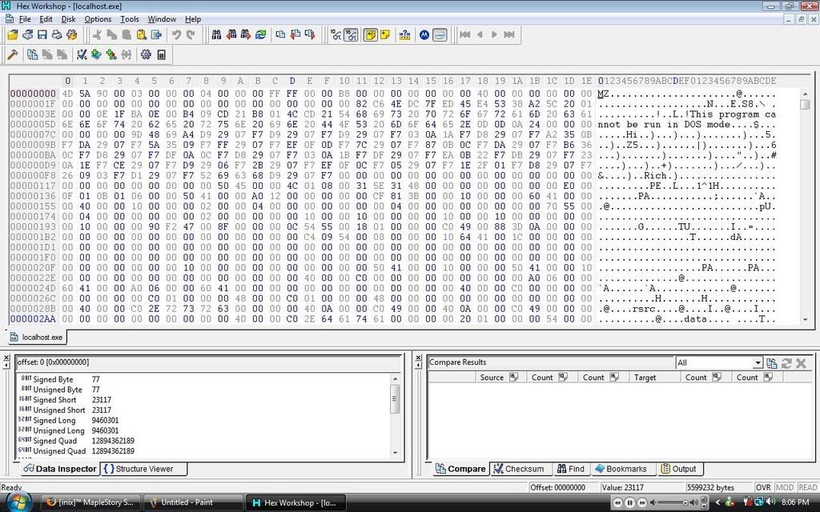
Task: Click "This program ca" text in ASCII column
Action: pyautogui.click(x=732, y=114)
